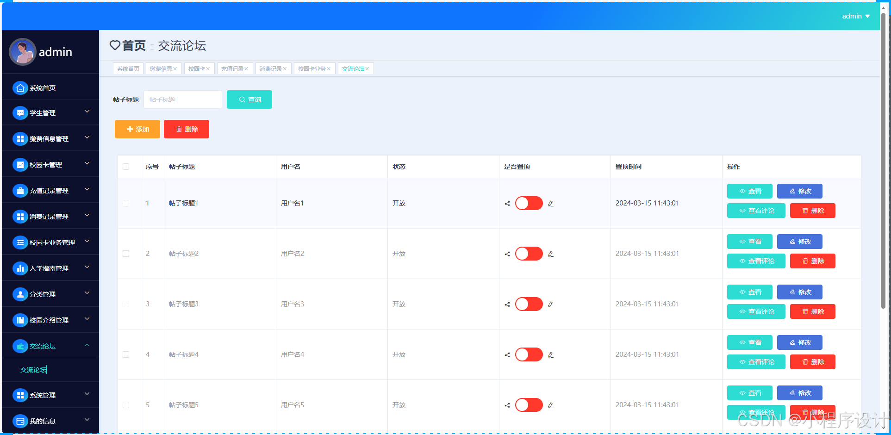Click 删除 button in 帖子标题4 row
891x435 pixels.
pos(813,362)
